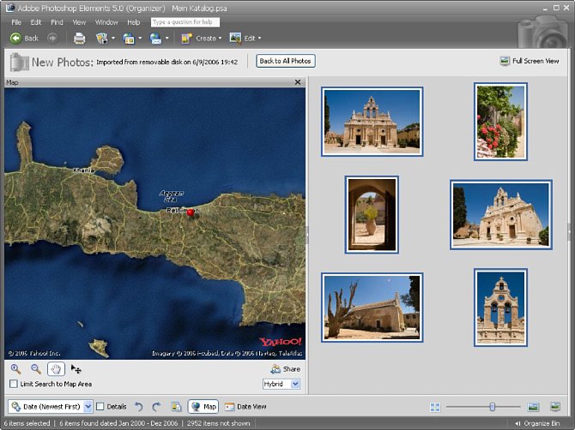Screen dimensions: 575x430
Task: Select the red flowers thumbnail
Action: click(x=500, y=122)
